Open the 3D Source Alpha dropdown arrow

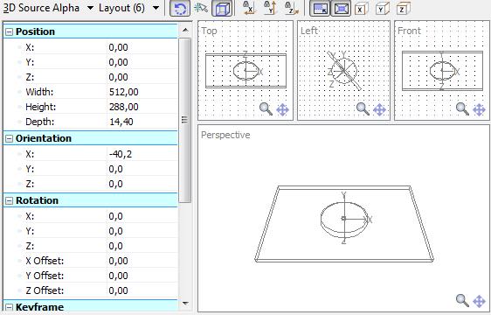90,8
